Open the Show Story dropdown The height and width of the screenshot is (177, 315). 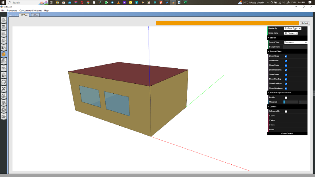pyautogui.click(x=290, y=33)
